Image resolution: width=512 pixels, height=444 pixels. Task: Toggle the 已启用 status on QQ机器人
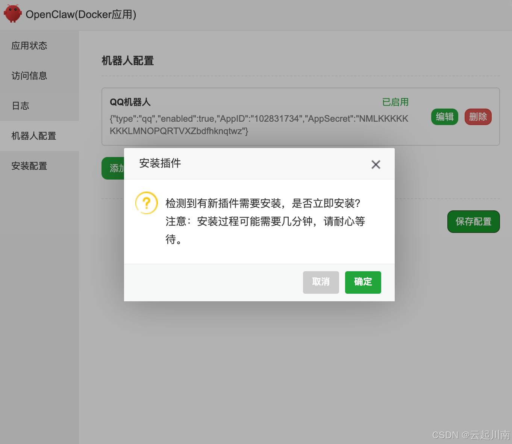(395, 102)
